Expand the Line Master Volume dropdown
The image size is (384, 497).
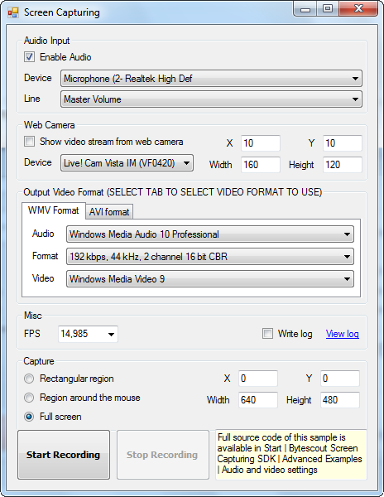[x=211, y=99]
